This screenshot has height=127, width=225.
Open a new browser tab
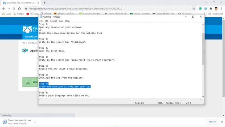coord(44,3)
